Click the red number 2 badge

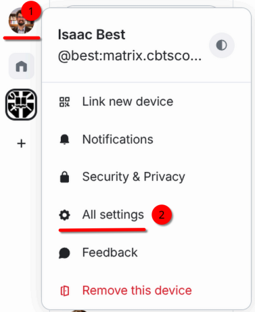coord(162,215)
